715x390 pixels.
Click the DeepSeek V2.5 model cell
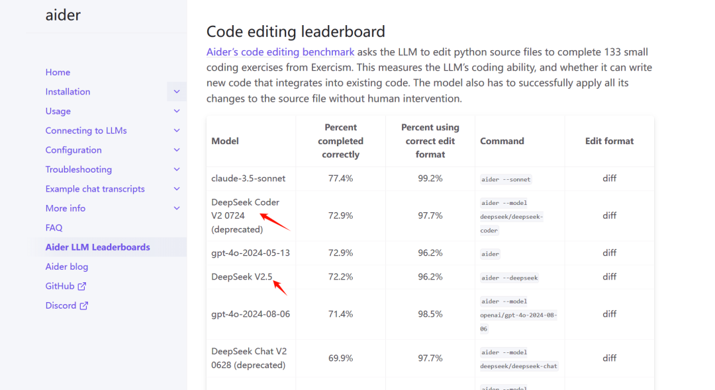242,277
